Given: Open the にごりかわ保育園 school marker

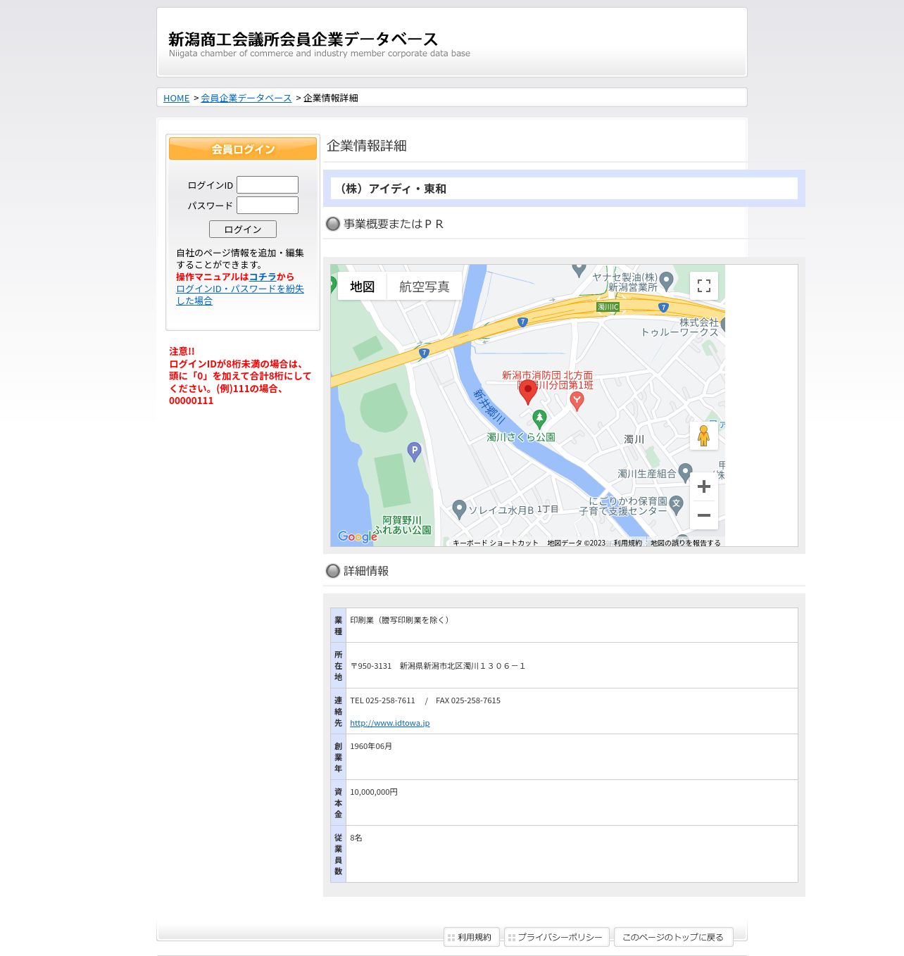Looking at the screenshot, I should (x=677, y=505).
